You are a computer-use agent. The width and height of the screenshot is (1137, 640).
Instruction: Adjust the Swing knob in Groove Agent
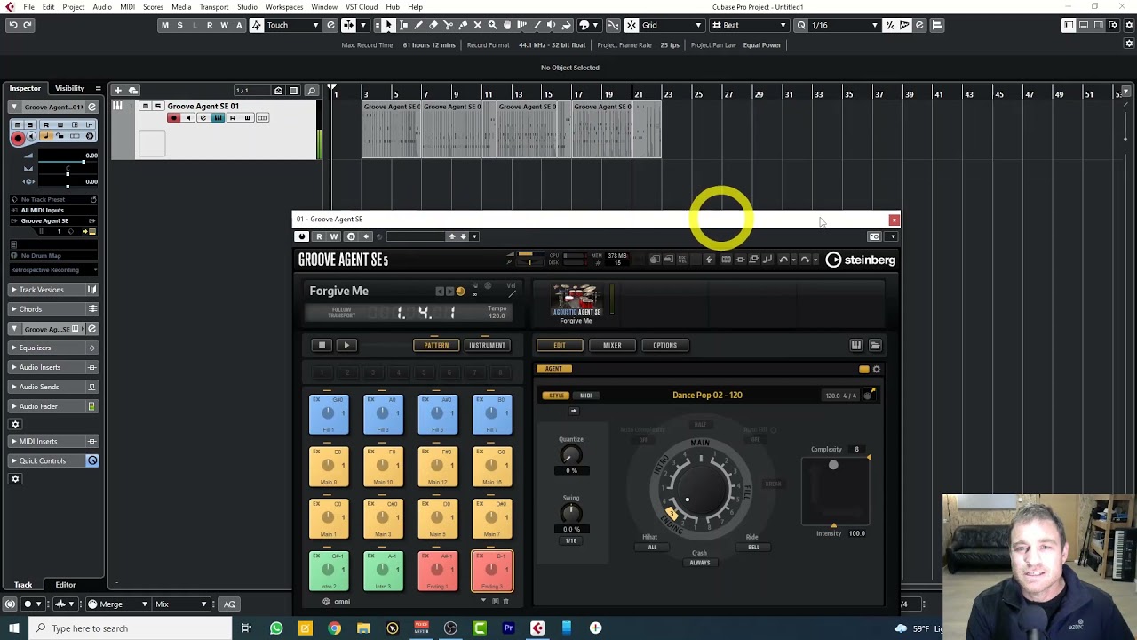click(571, 514)
